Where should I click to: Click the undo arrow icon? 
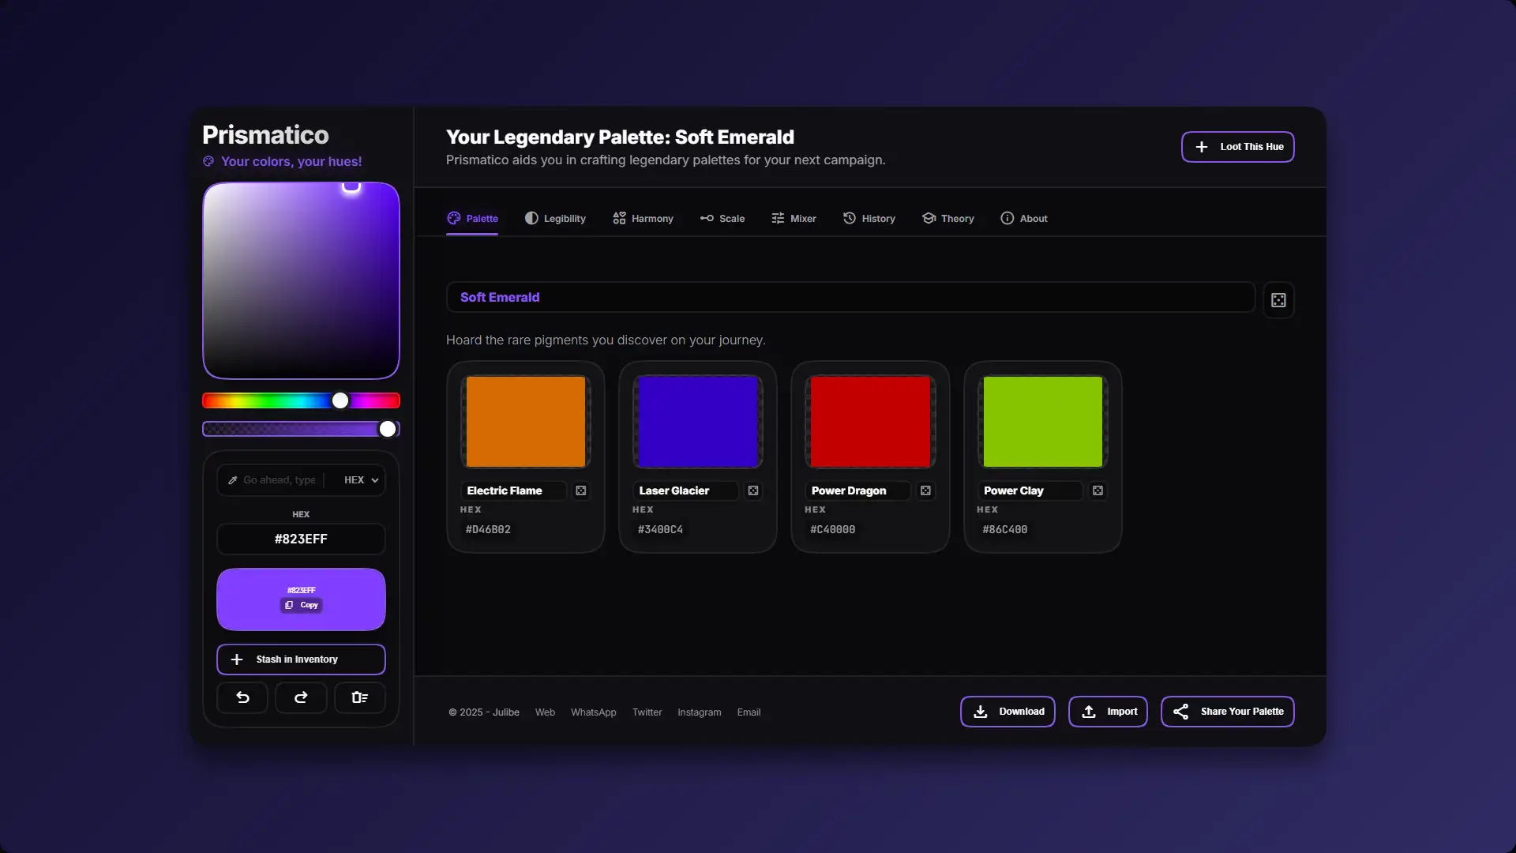click(x=242, y=697)
